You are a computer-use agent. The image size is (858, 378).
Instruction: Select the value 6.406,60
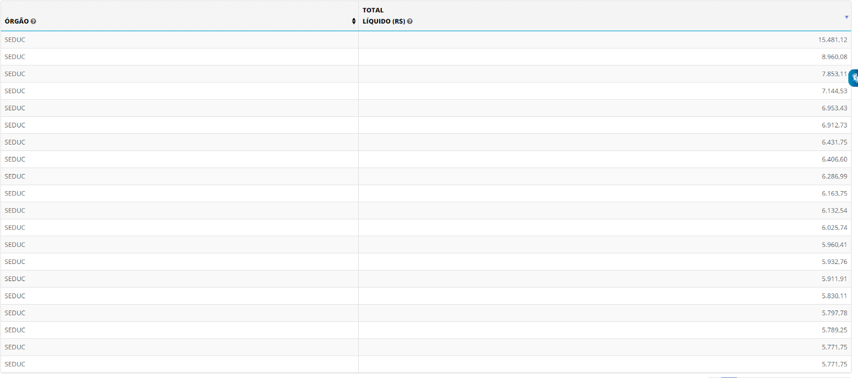point(834,160)
